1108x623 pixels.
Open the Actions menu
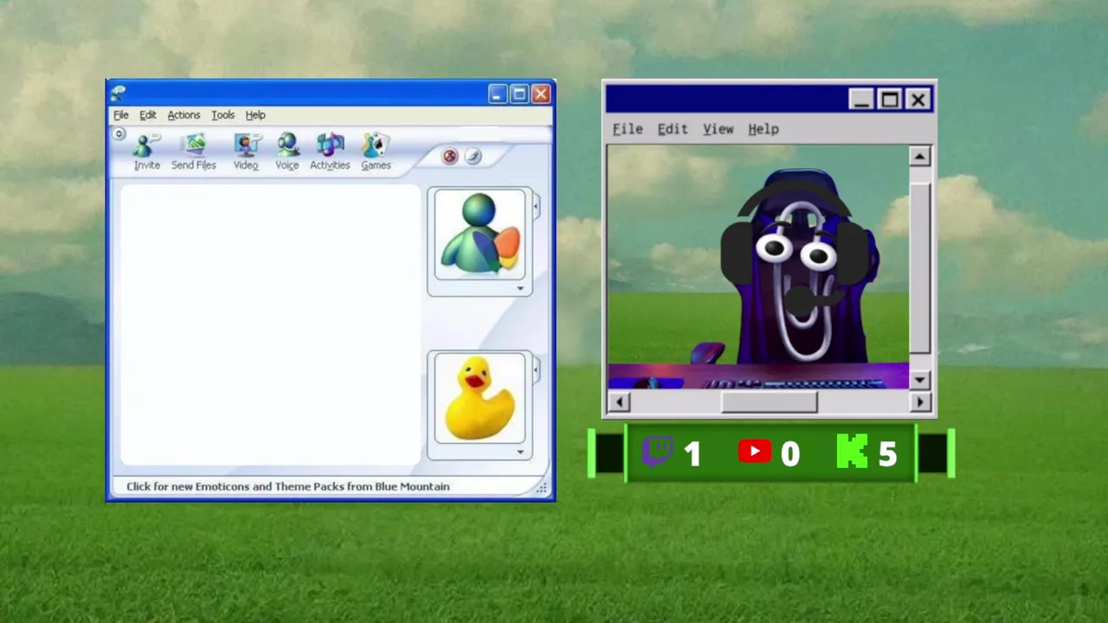[x=184, y=115]
